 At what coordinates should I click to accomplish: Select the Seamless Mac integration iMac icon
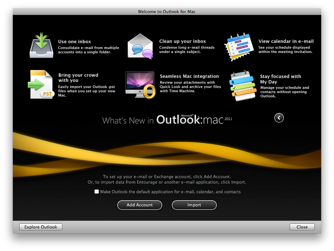pyautogui.click(x=140, y=84)
